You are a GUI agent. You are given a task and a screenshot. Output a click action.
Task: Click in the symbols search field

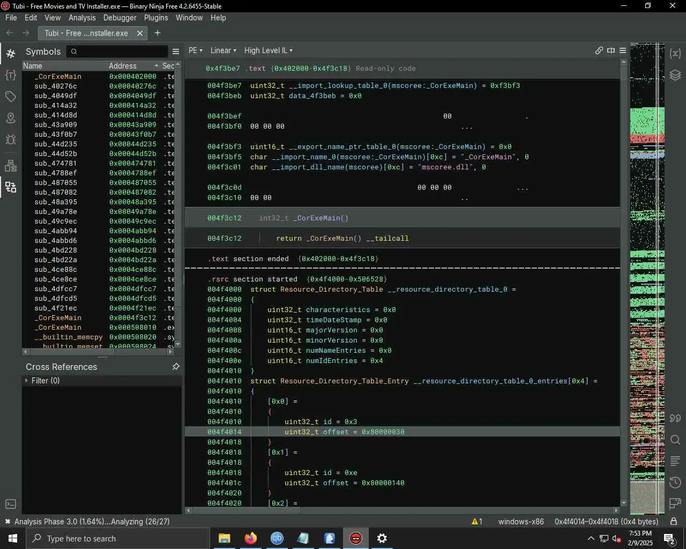pyautogui.click(x=117, y=51)
